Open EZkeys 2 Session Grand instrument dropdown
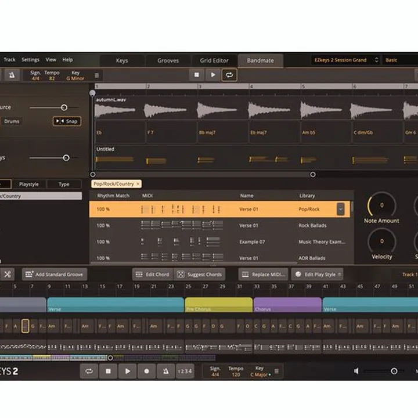 (346, 60)
